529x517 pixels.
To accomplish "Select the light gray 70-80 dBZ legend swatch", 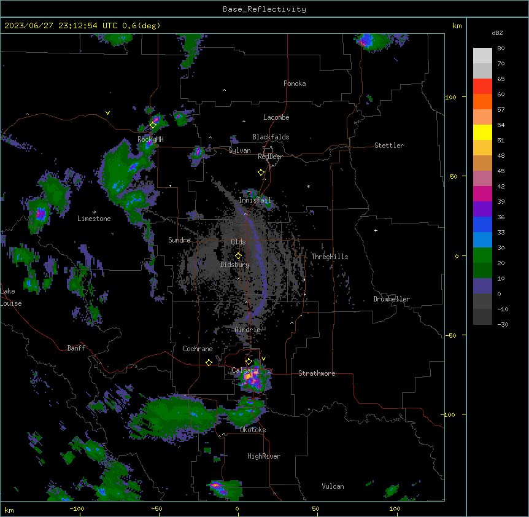I will pyautogui.click(x=482, y=56).
